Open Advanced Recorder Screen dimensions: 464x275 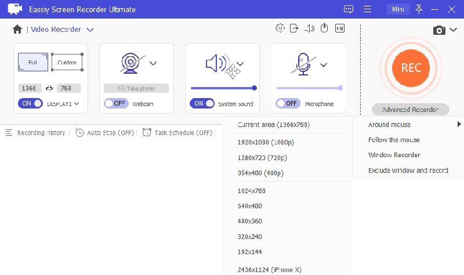click(411, 110)
